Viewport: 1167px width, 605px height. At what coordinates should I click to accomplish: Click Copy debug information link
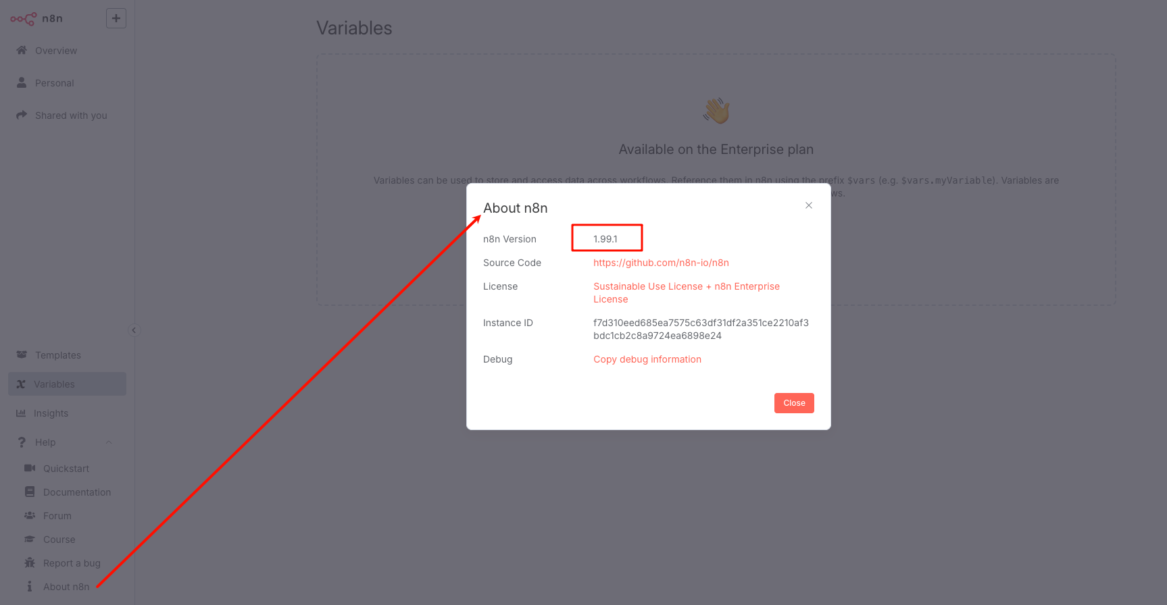(x=647, y=359)
